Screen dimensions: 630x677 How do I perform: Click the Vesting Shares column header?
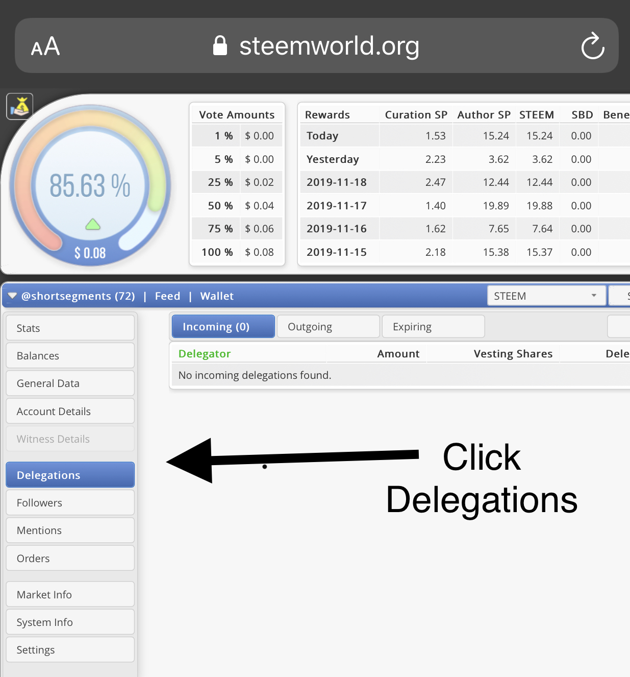click(513, 354)
